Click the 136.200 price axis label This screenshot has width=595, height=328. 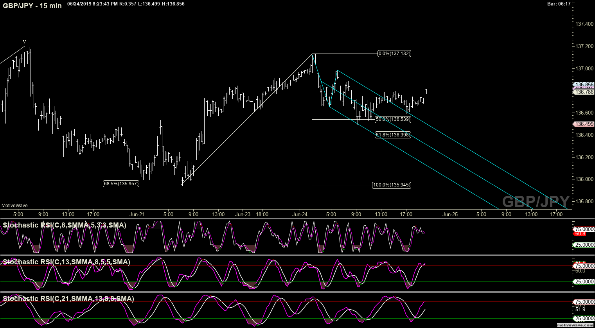584,157
